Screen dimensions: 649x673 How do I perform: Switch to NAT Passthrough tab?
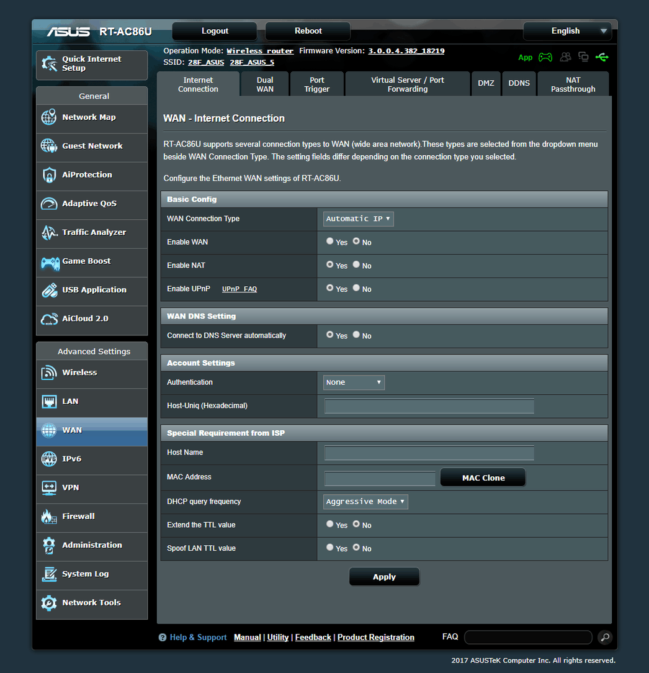pos(573,84)
